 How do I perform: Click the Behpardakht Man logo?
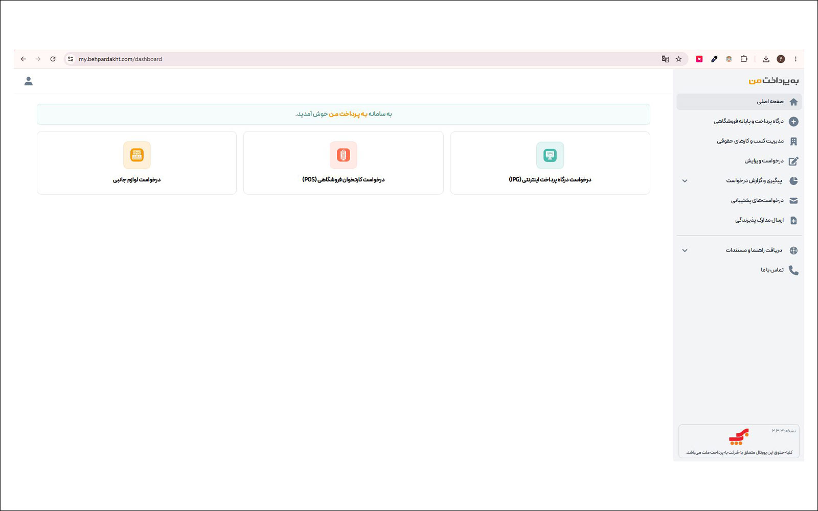click(x=774, y=81)
